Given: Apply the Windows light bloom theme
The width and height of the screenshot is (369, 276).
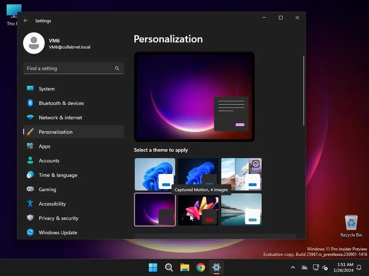Looking at the screenshot, I should (155, 174).
